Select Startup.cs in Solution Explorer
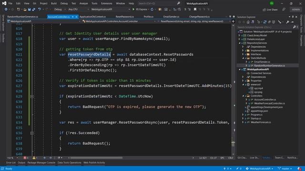 coord(256,118)
